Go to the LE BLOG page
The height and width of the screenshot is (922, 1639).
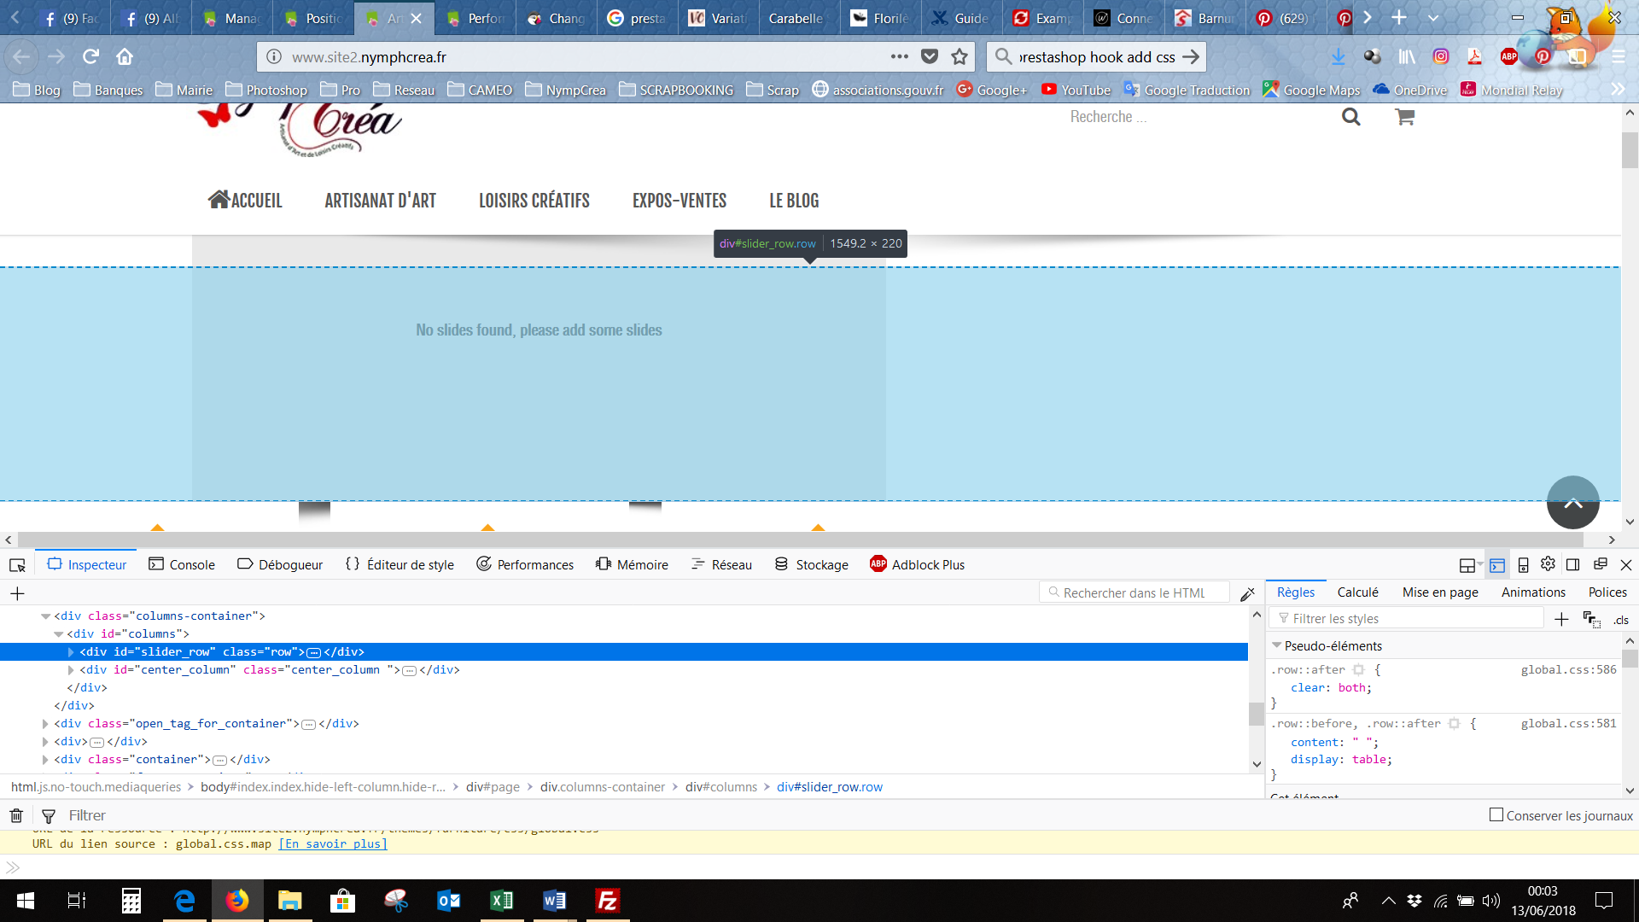[x=794, y=201]
